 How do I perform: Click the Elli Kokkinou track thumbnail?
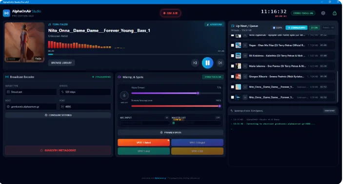[238, 56]
